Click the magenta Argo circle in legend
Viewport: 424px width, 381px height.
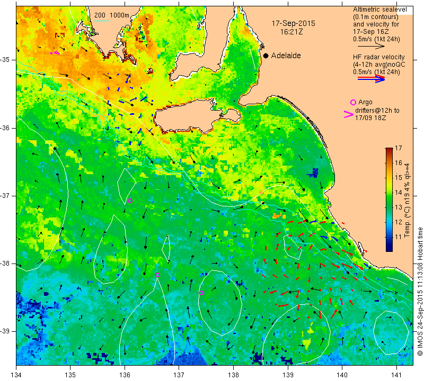point(353,102)
